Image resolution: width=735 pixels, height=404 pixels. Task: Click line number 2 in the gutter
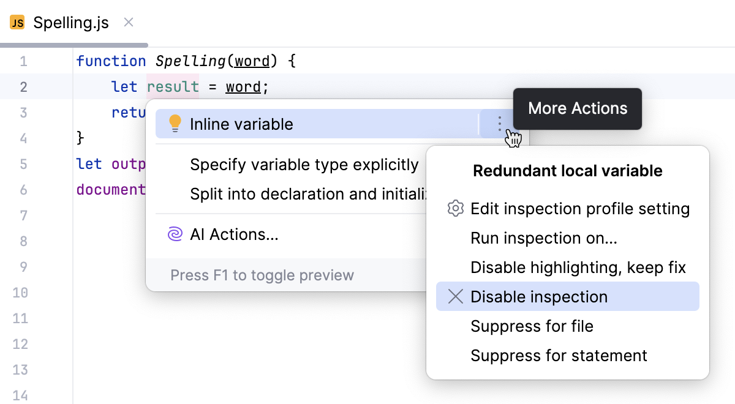click(x=22, y=86)
